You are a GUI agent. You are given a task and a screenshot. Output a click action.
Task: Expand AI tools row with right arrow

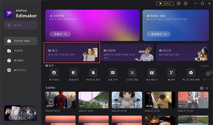click(x=208, y=74)
